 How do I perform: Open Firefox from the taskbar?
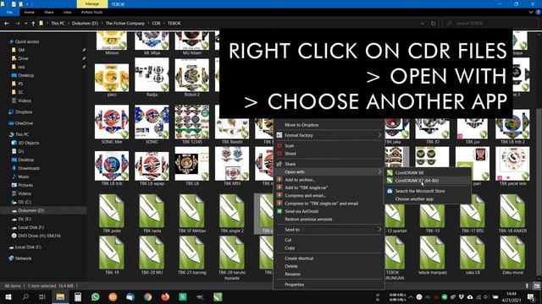pyautogui.click(x=165, y=296)
